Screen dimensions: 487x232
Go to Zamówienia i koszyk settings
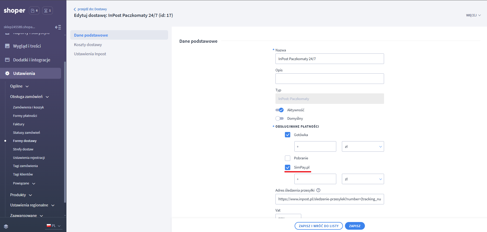[x=28, y=107]
